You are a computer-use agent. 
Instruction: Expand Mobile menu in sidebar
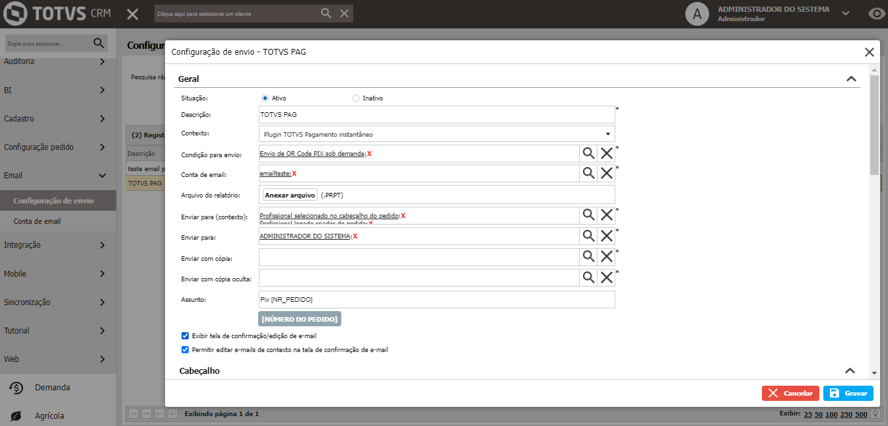pyautogui.click(x=102, y=273)
